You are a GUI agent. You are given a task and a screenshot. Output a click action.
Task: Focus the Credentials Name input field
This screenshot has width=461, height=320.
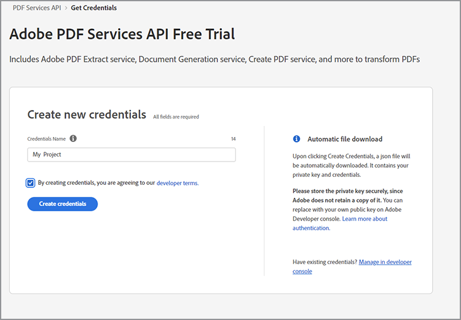132,155
